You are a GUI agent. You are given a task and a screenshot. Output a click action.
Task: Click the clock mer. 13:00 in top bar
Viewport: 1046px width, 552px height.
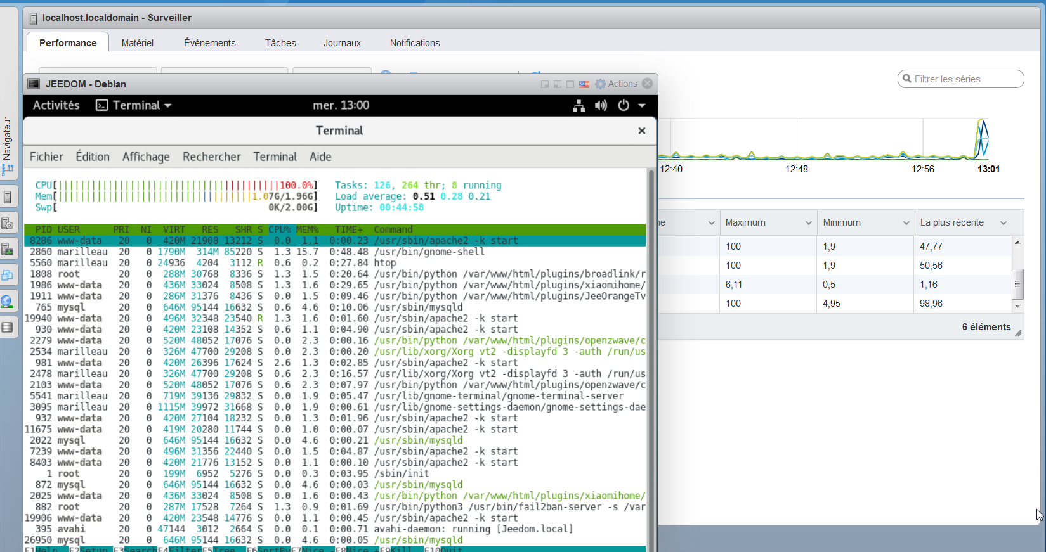(x=341, y=105)
